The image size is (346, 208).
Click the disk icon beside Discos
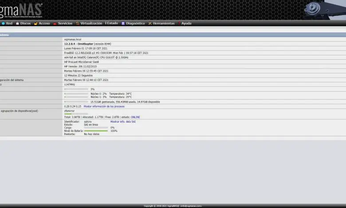(17, 23)
